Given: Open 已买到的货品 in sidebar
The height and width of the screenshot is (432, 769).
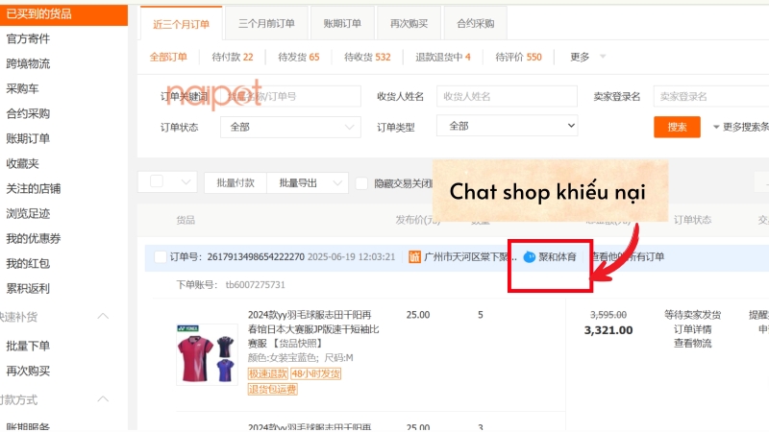Looking at the screenshot, I should click(x=63, y=14).
